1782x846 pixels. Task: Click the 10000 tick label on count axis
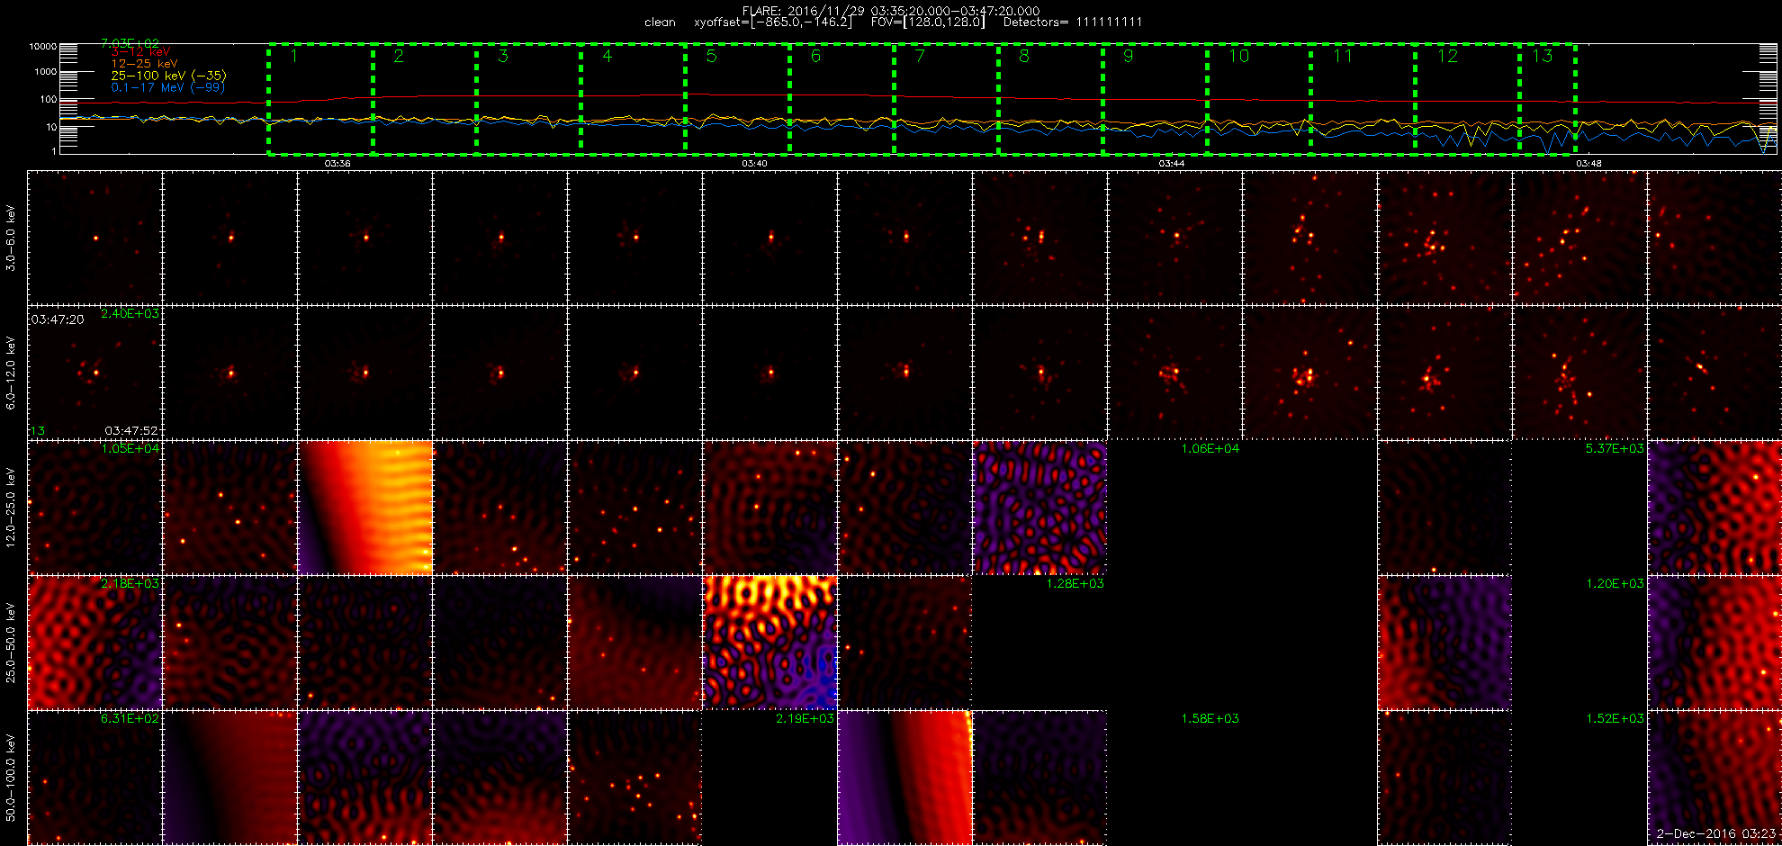42,46
